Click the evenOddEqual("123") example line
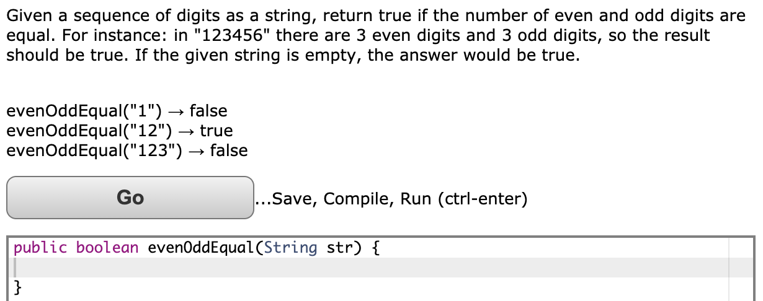The width and height of the screenshot is (763, 301). pos(127,150)
